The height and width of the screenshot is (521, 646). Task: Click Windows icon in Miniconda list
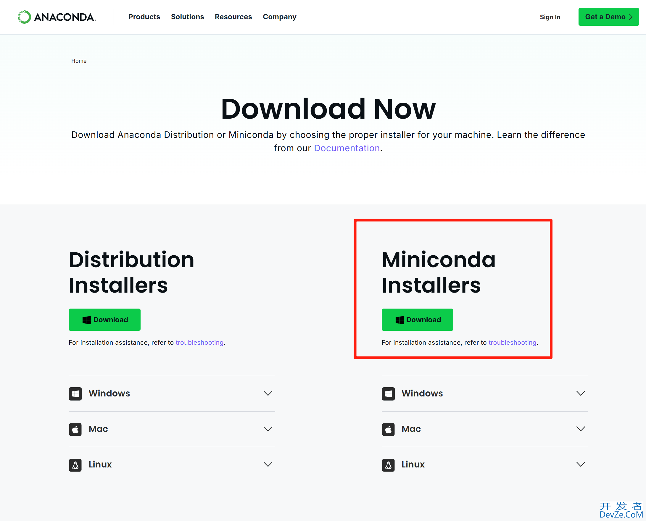click(388, 394)
